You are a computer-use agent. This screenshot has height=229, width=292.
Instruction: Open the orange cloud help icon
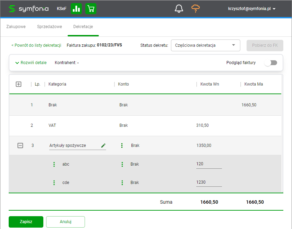point(196,9)
